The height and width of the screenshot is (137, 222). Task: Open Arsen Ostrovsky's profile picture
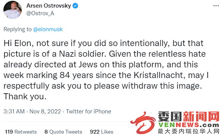click(x=13, y=10)
